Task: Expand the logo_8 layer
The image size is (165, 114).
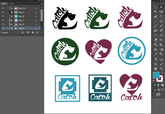Action: pos(12,16)
